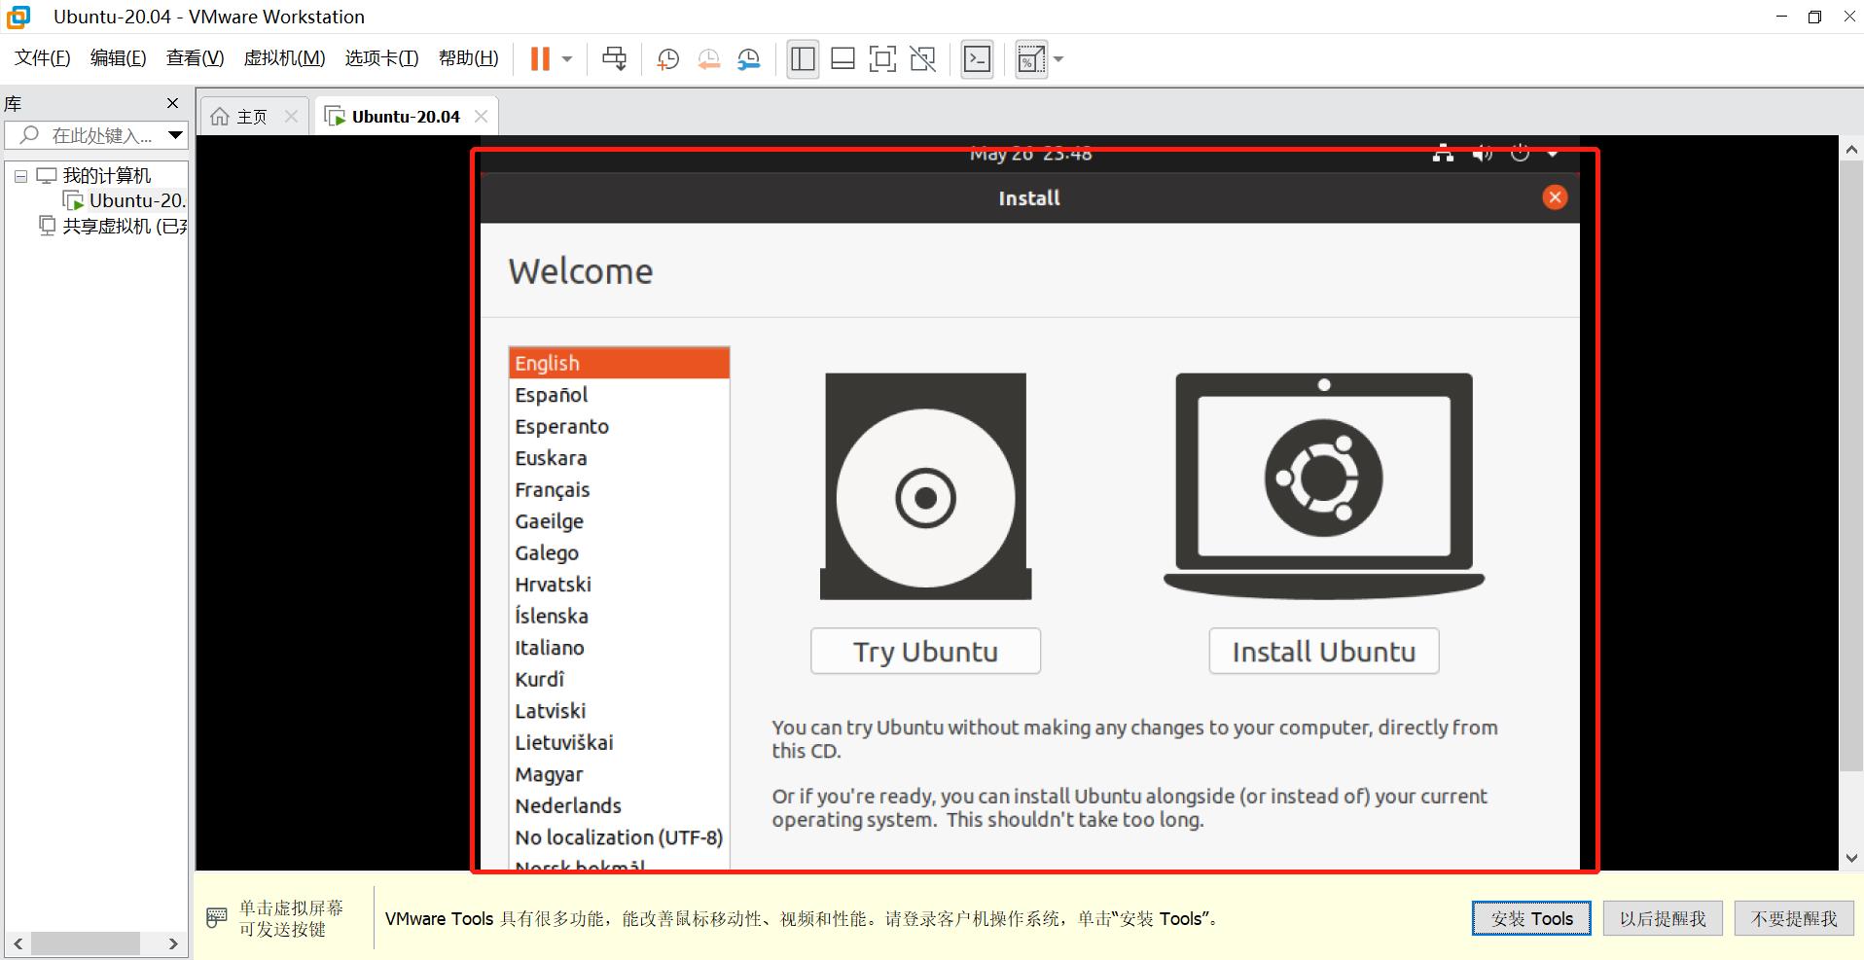
Task: Click the CD disc image above Try Ubuntu
Action: pos(925,486)
